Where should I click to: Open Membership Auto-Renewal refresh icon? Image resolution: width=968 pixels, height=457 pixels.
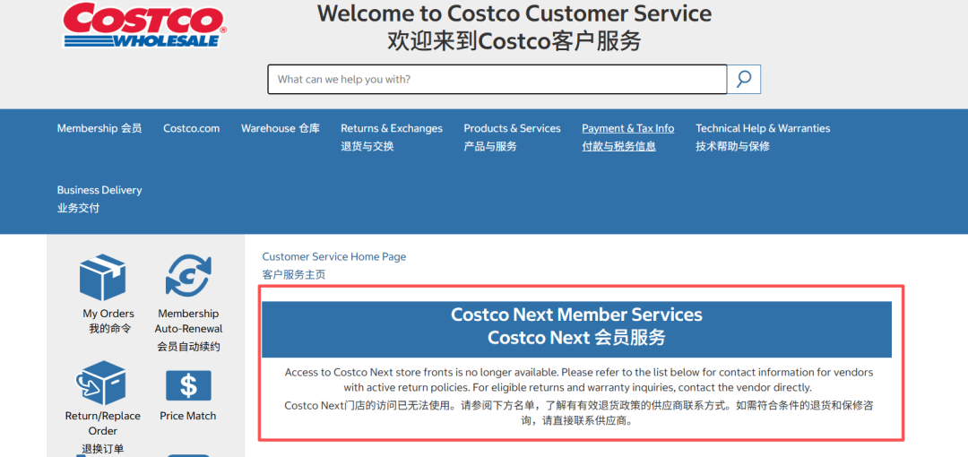click(x=188, y=276)
